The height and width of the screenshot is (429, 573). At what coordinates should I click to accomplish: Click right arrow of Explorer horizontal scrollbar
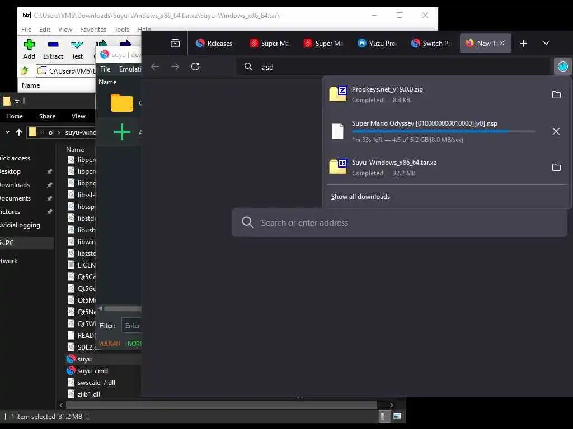point(391,405)
